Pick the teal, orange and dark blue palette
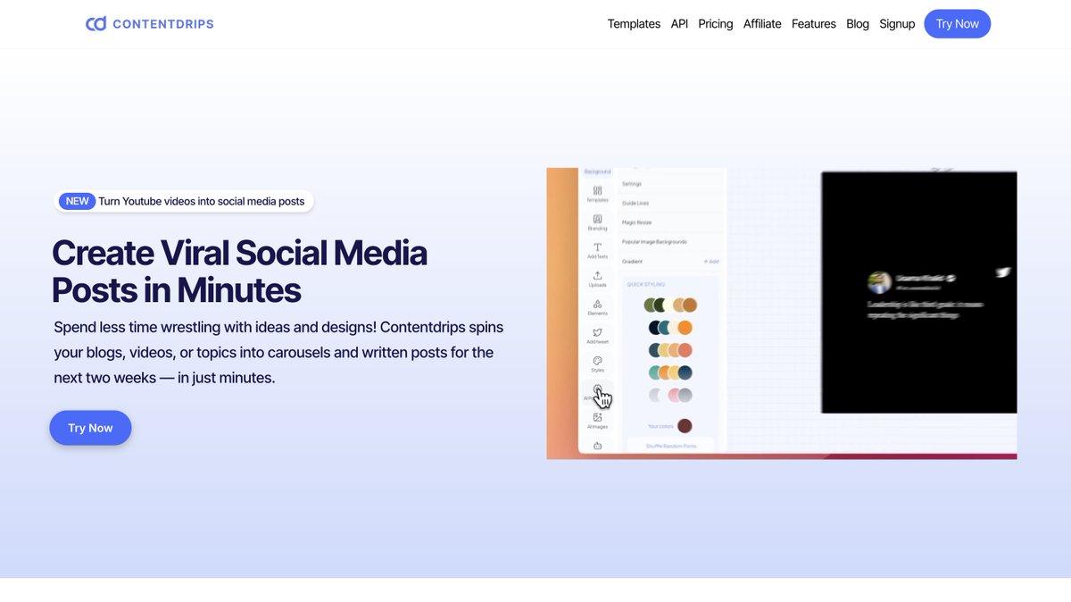The width and height of the screenshot is (1071, 602). 671,372
